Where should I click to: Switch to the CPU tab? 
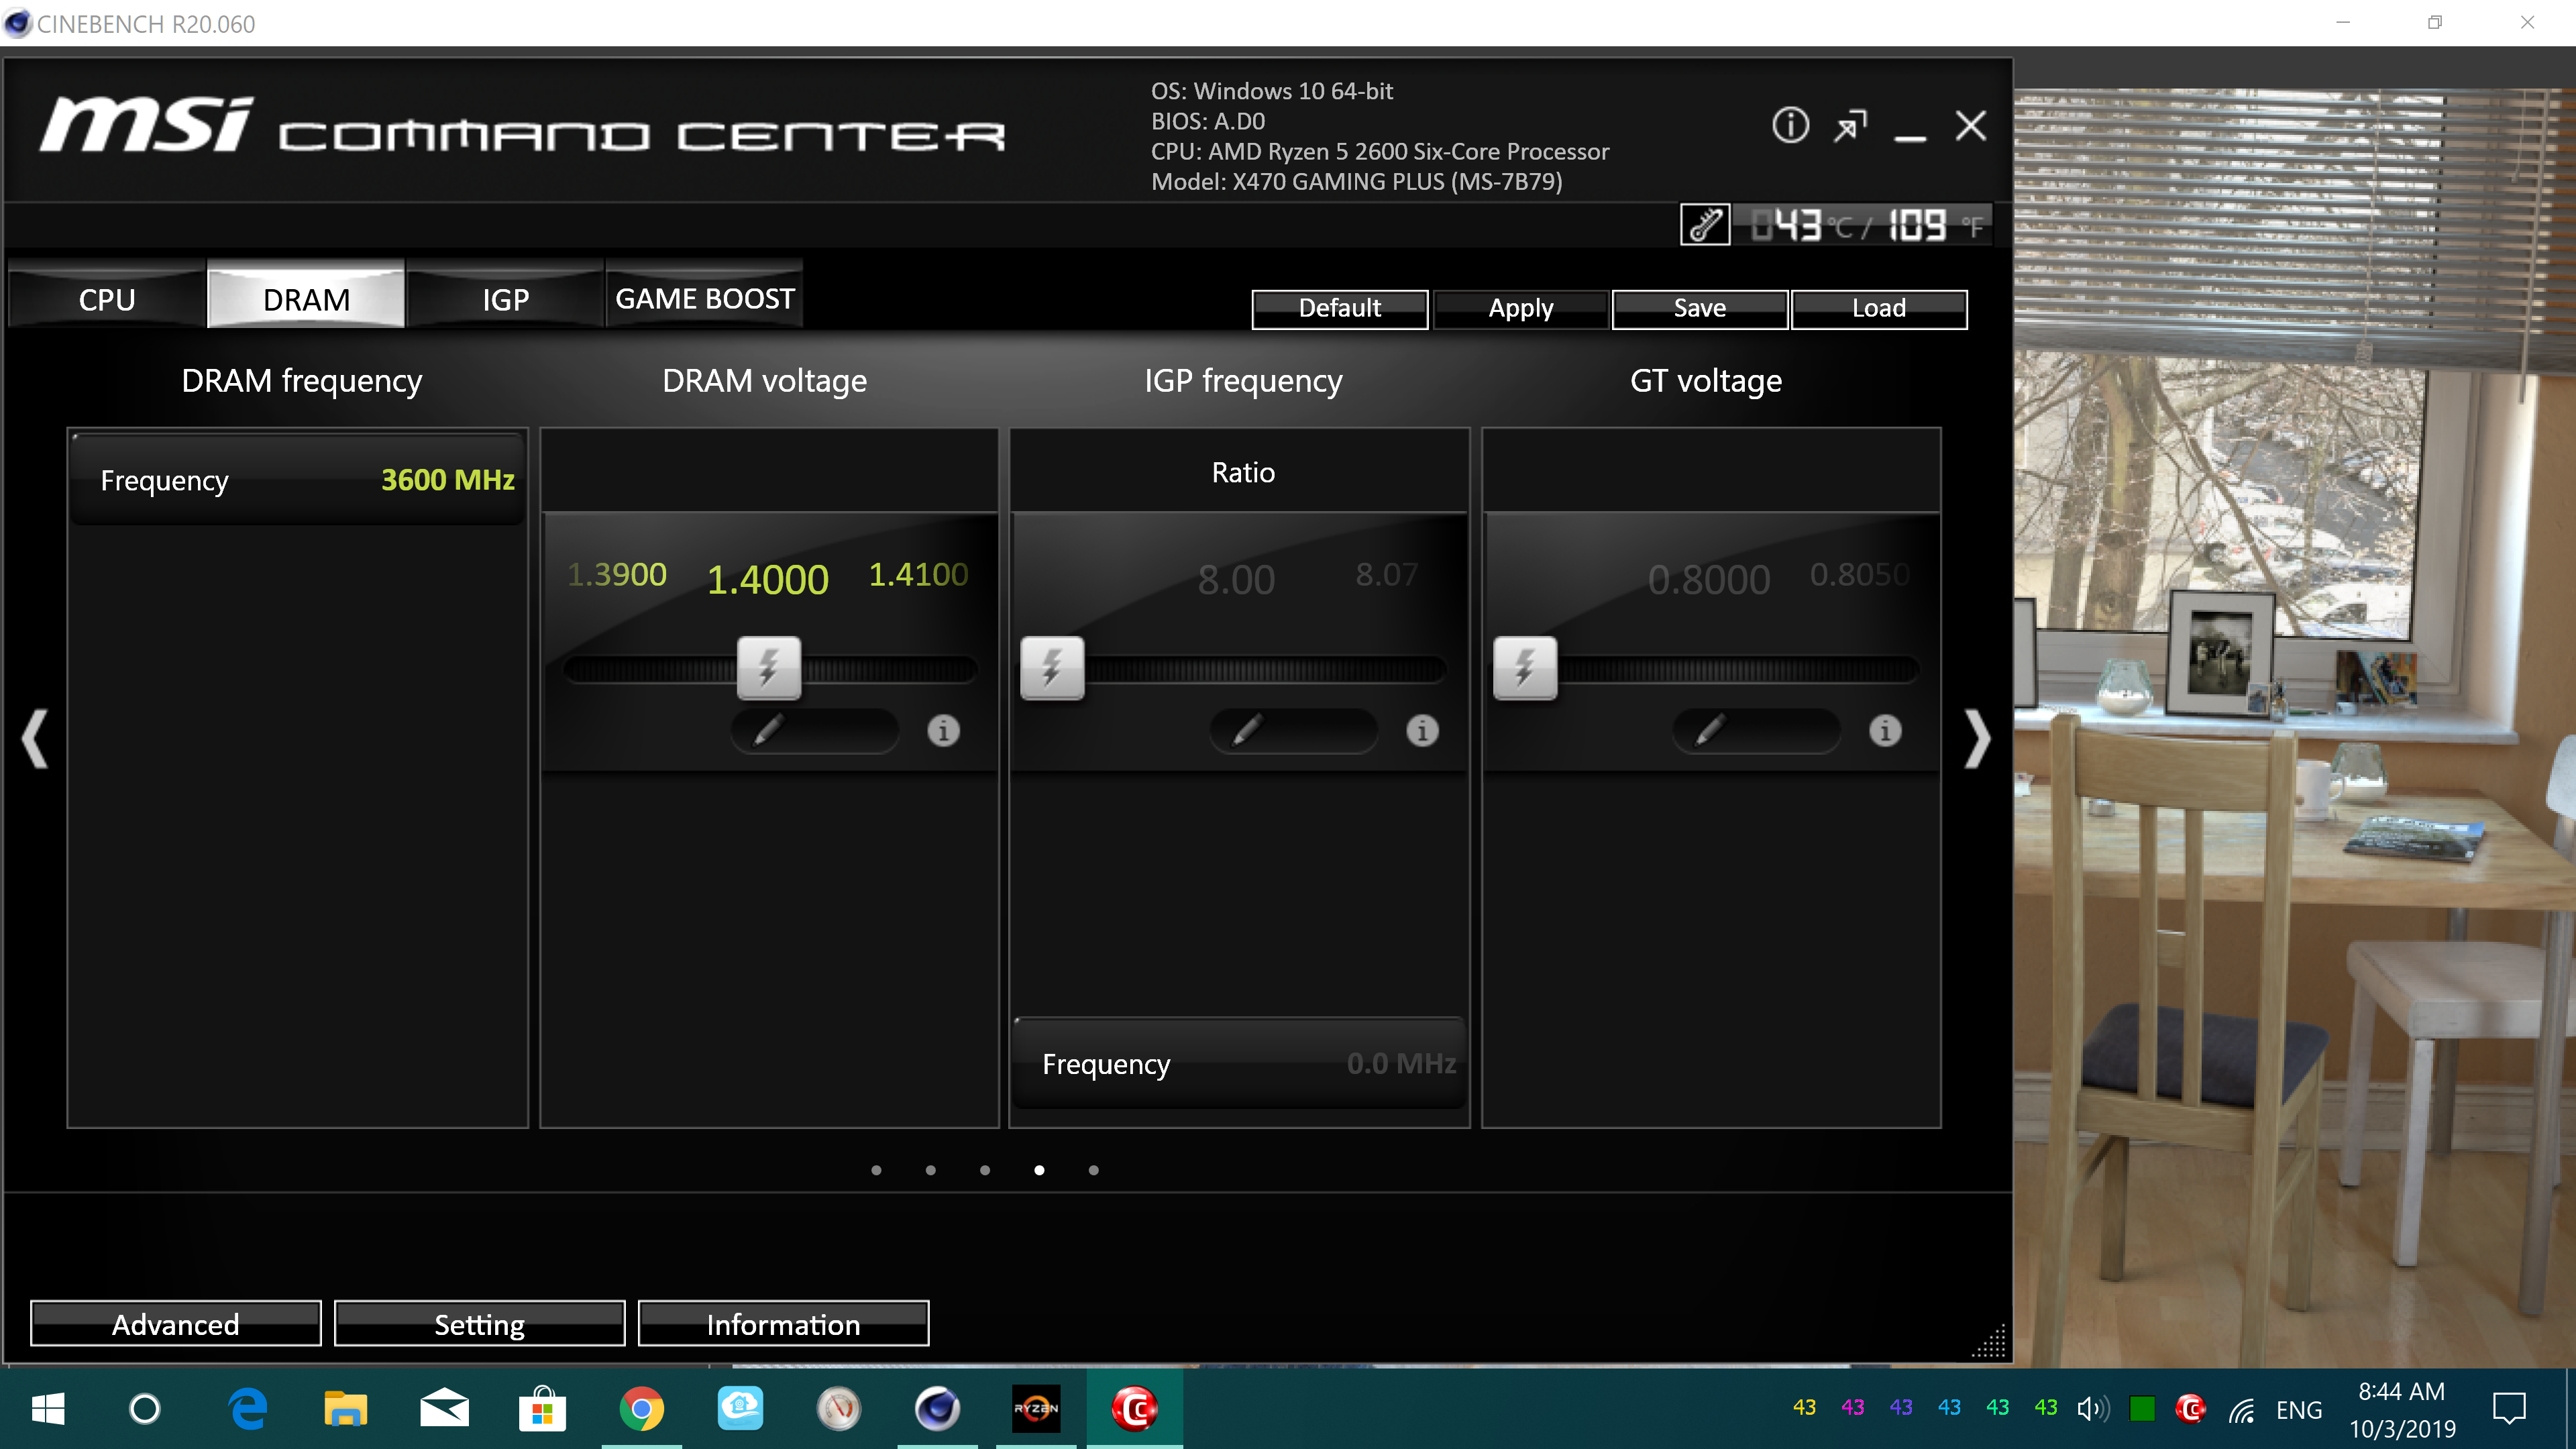tap(107, 298)
